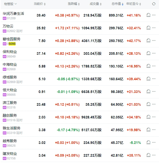Open more options for 万物云
This screenshot has width=159, height=163.
tap(154, 28)
